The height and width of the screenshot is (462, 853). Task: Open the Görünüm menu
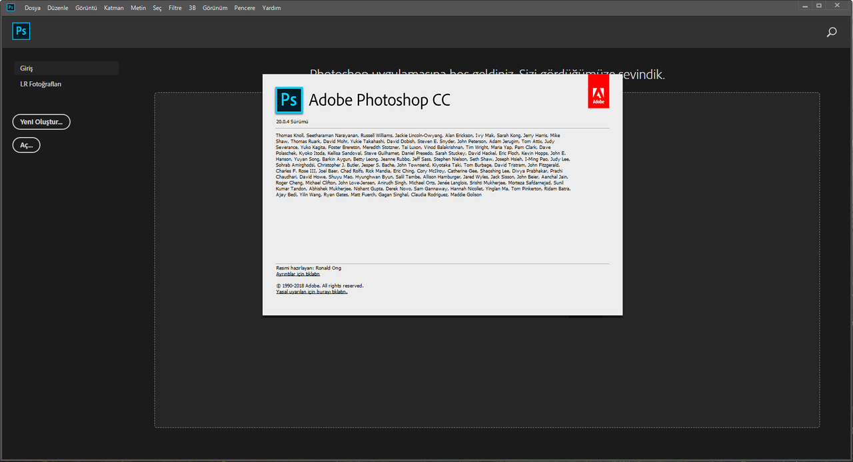(215, 8)
